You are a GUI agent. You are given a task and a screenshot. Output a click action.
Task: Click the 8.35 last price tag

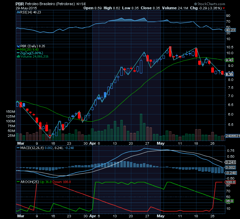[229, 74]
